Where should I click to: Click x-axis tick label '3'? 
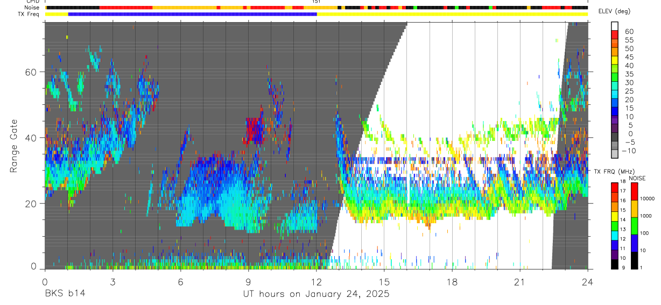pyautogui.click(x=112, y=282)
